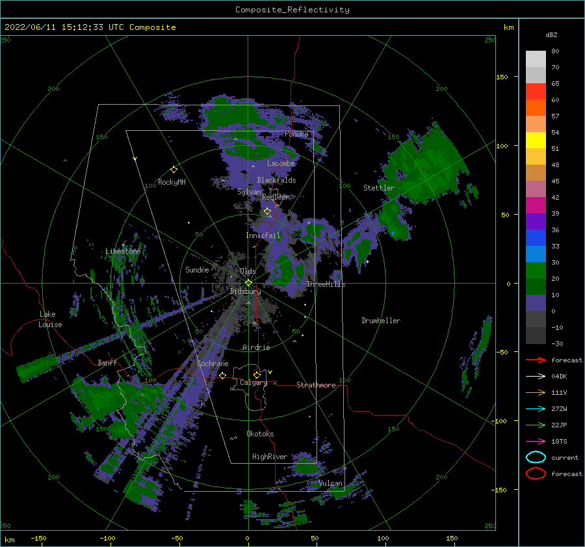Click the RockyMH label
Image resolution: width=585 pixels, height=547 pixels.
click(x=172, y=182)
